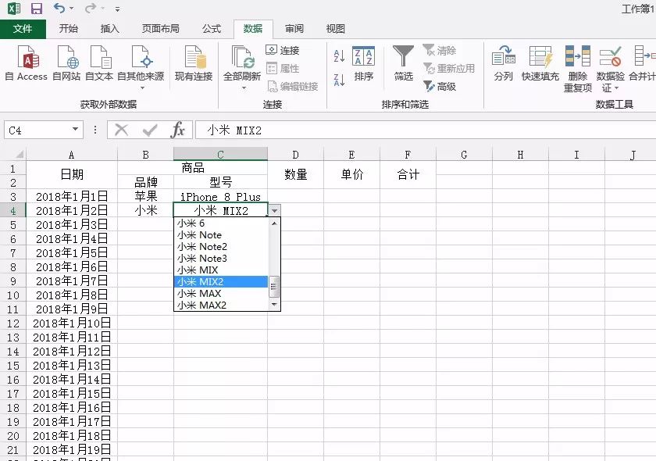Switch to the View (视图) tab
This screenshot has height=461, width=656.
335,28
